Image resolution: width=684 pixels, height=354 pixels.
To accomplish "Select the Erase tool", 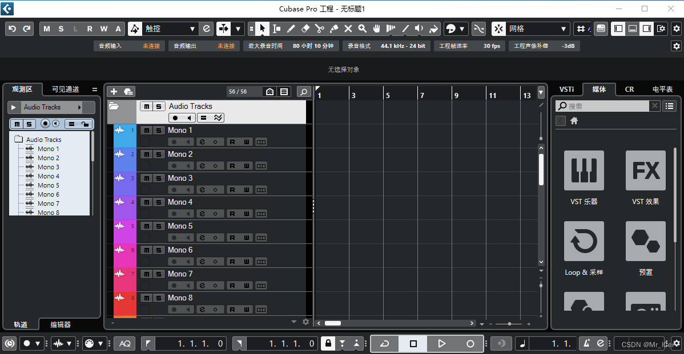I will pyautogui.click(x=305, y=29).
